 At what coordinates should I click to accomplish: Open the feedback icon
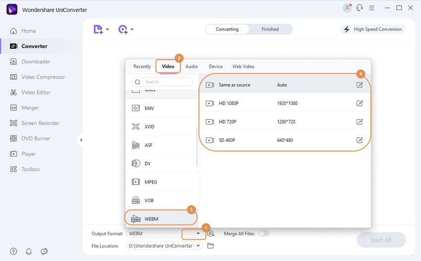[x=44, y=251]
